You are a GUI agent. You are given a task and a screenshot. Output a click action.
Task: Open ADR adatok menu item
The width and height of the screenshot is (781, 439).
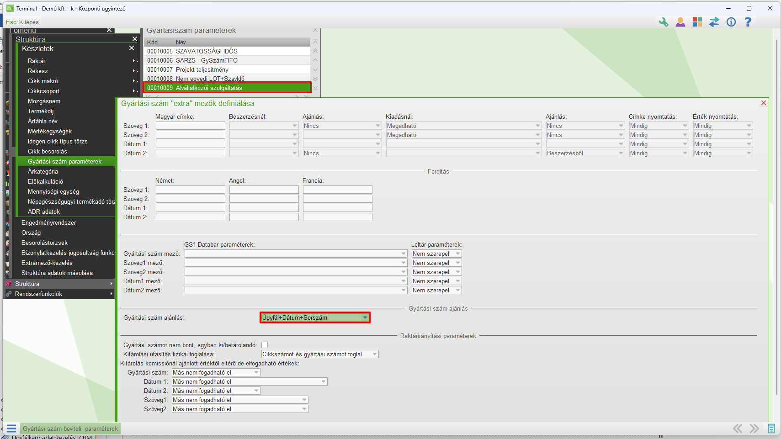click(44, 212)
